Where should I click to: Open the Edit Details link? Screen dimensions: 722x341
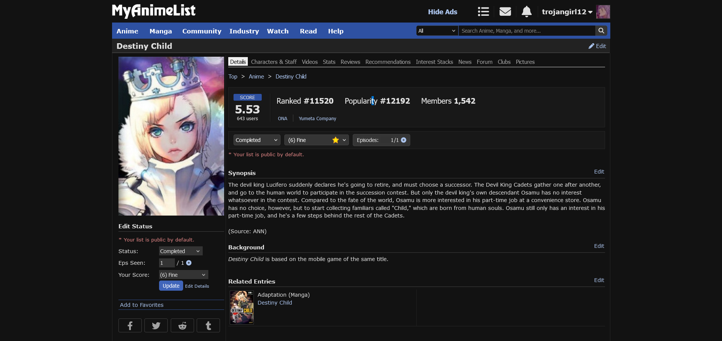pyautogui.click(x=197, y=286)
